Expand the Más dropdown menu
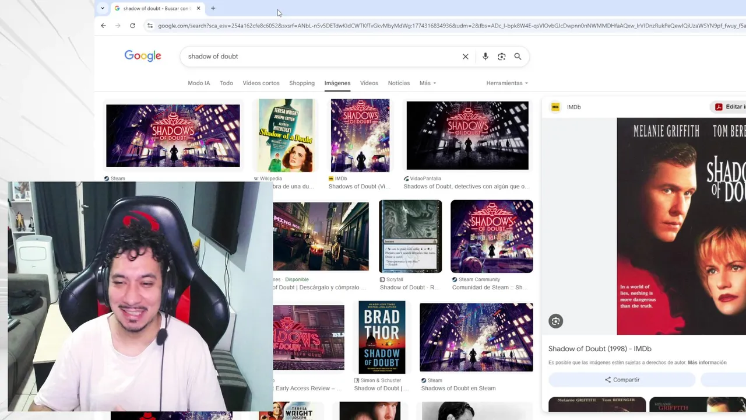 click(x=428, y=83)
